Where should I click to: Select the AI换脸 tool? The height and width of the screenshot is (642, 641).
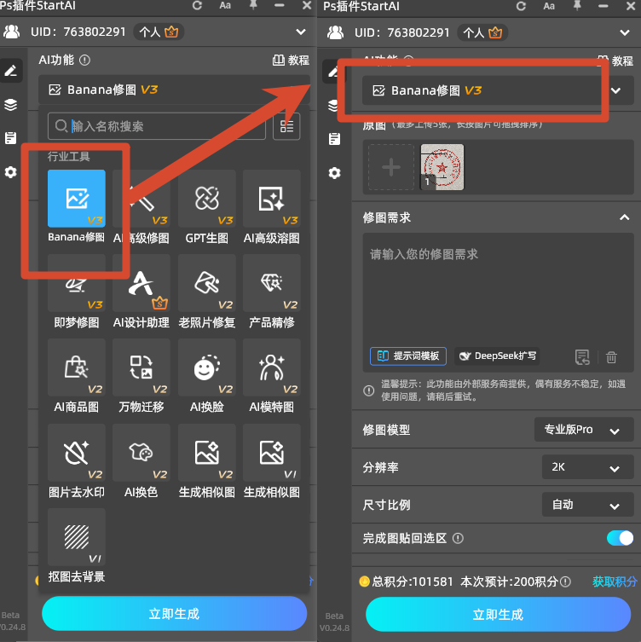tap(207, 367)
